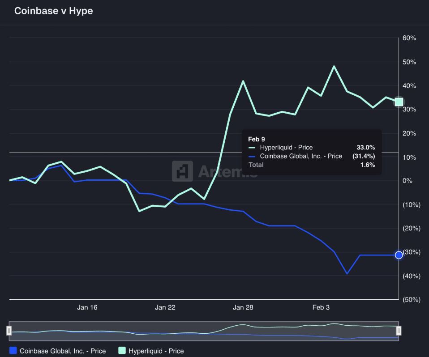The image size is (429, 357).
Task: Click the mint Hyperliquid legend swatch
Action: [x=122, y=351]
